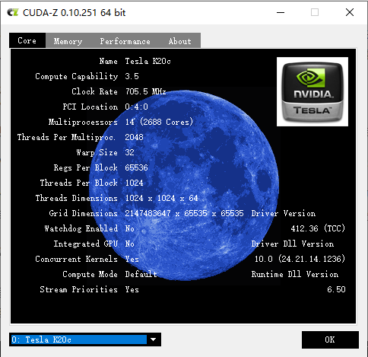Click the Stream Priorities value Yes
This screenshot has height=357, width=368.
pyautogui.click(x=132, y=289)
